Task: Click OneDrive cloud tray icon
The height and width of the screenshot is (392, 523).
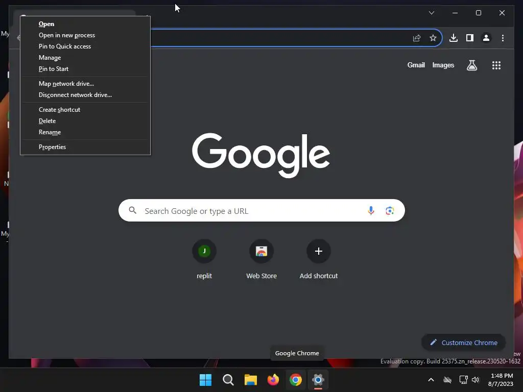Action: point(447,380)
